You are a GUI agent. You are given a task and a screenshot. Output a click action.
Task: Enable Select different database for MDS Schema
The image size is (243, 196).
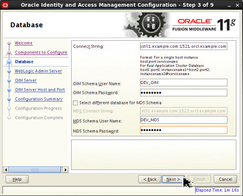click(x=75, y=103)
